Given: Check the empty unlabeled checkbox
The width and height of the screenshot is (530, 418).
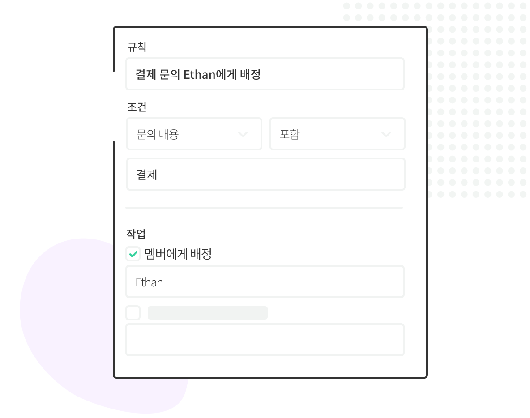Looking at the screenshot, I should click(x=133, y=312).
